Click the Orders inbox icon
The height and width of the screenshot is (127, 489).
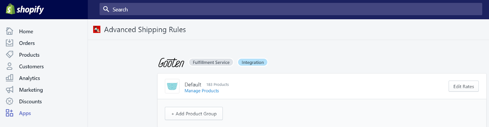point(9,43)
